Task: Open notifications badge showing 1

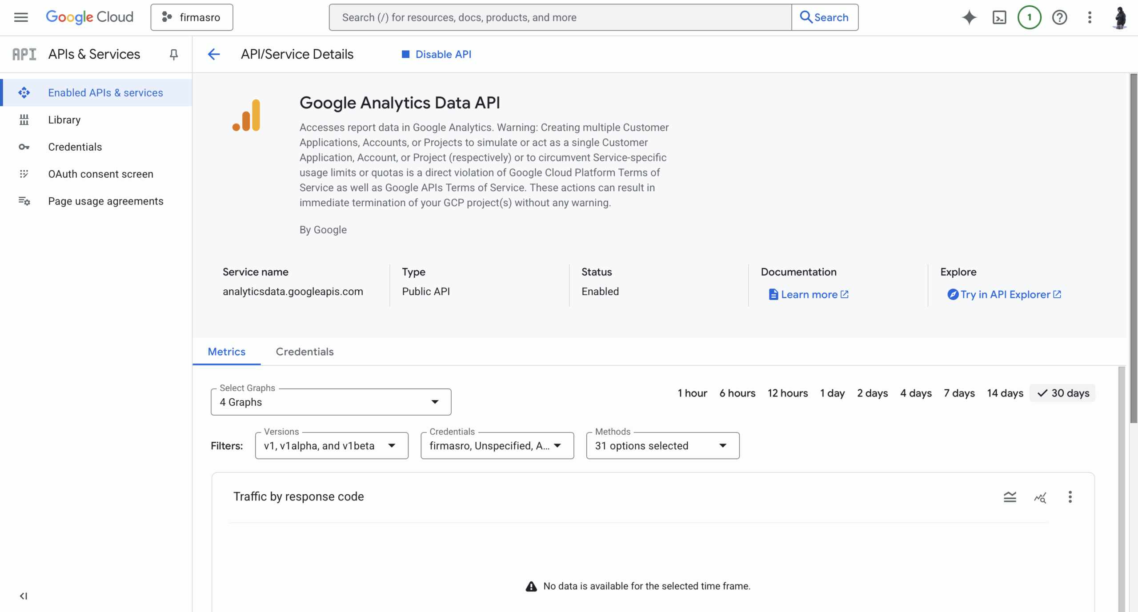Action: [x=1029, y=17]
